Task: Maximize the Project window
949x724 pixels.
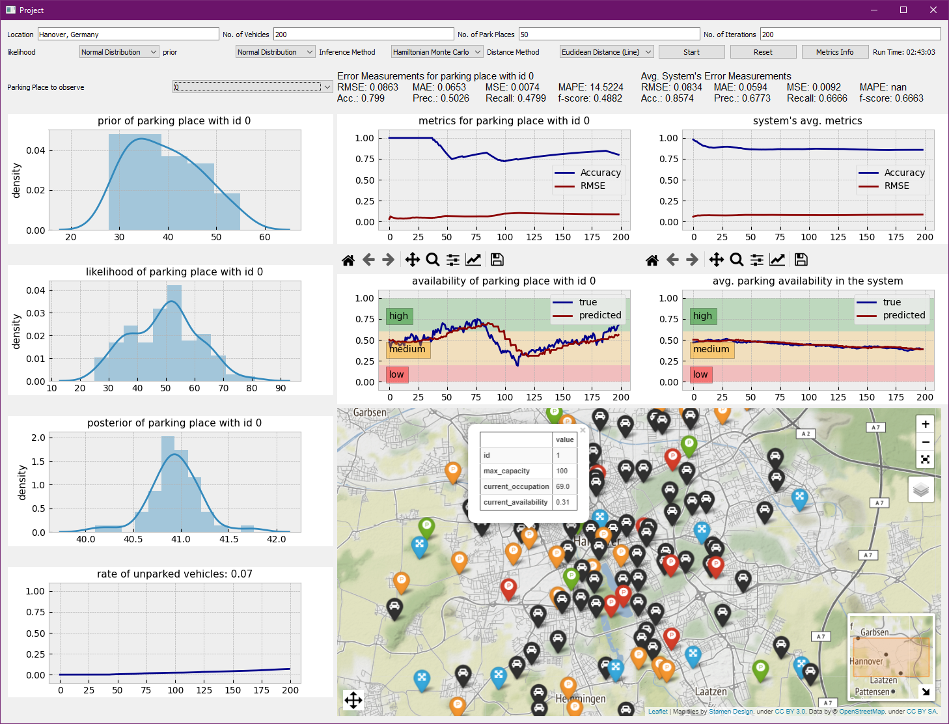Action: coord(903,10)
